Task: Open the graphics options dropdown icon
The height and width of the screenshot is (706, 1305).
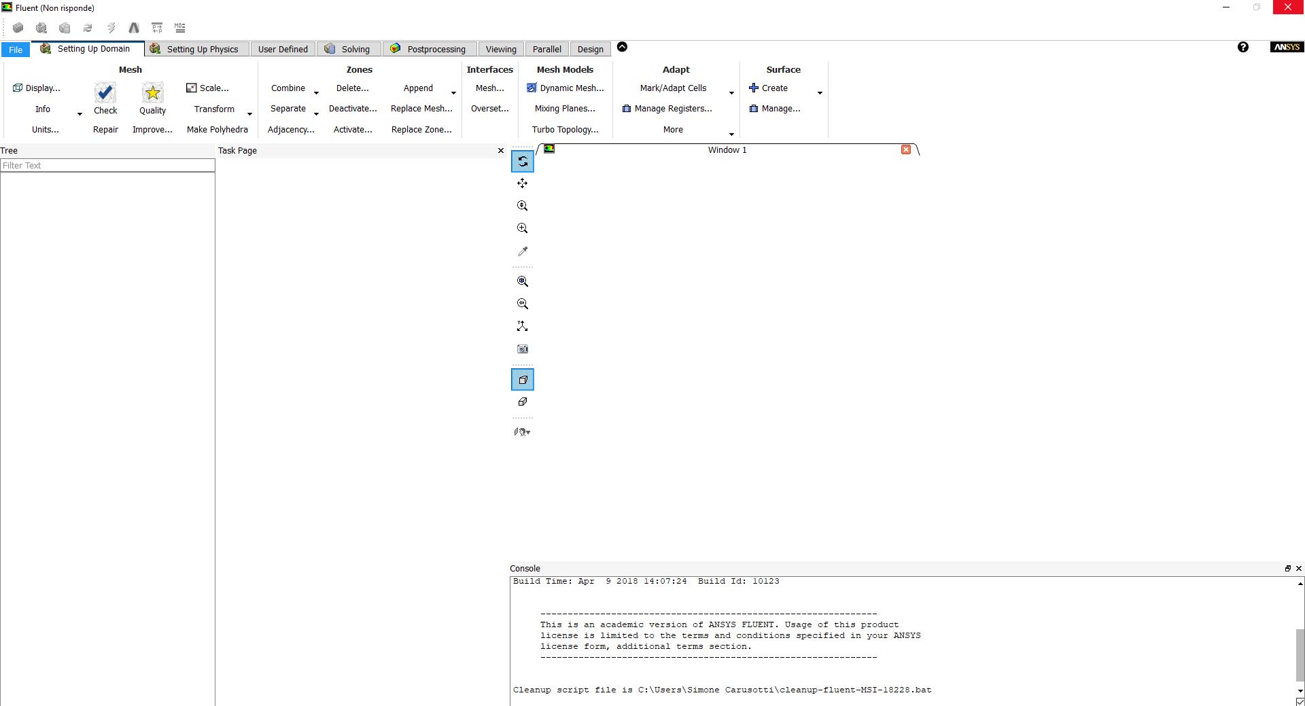Action: (523, 431)
